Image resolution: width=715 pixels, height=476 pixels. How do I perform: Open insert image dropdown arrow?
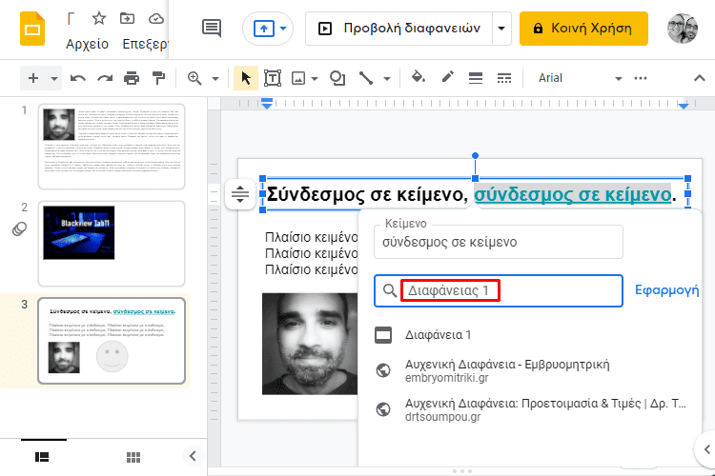(x=315, y=78)
